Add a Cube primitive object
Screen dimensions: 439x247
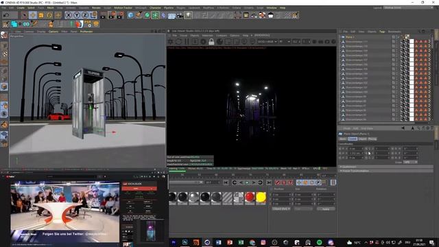[x=130, y=15]
